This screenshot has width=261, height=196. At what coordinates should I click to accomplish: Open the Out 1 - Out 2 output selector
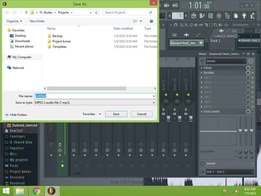[x=229, y=172]
